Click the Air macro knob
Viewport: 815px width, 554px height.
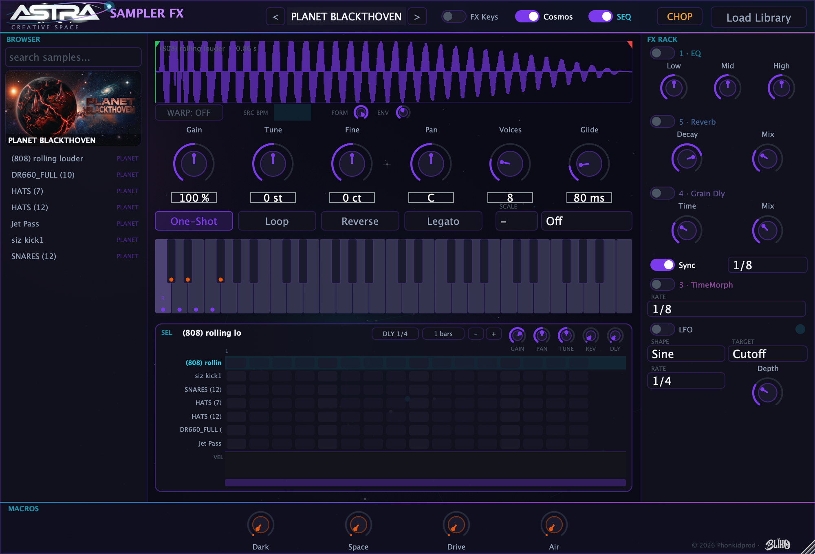(x=554, y=525)
